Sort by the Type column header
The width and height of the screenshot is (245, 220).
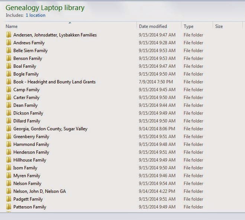point(188,26)
